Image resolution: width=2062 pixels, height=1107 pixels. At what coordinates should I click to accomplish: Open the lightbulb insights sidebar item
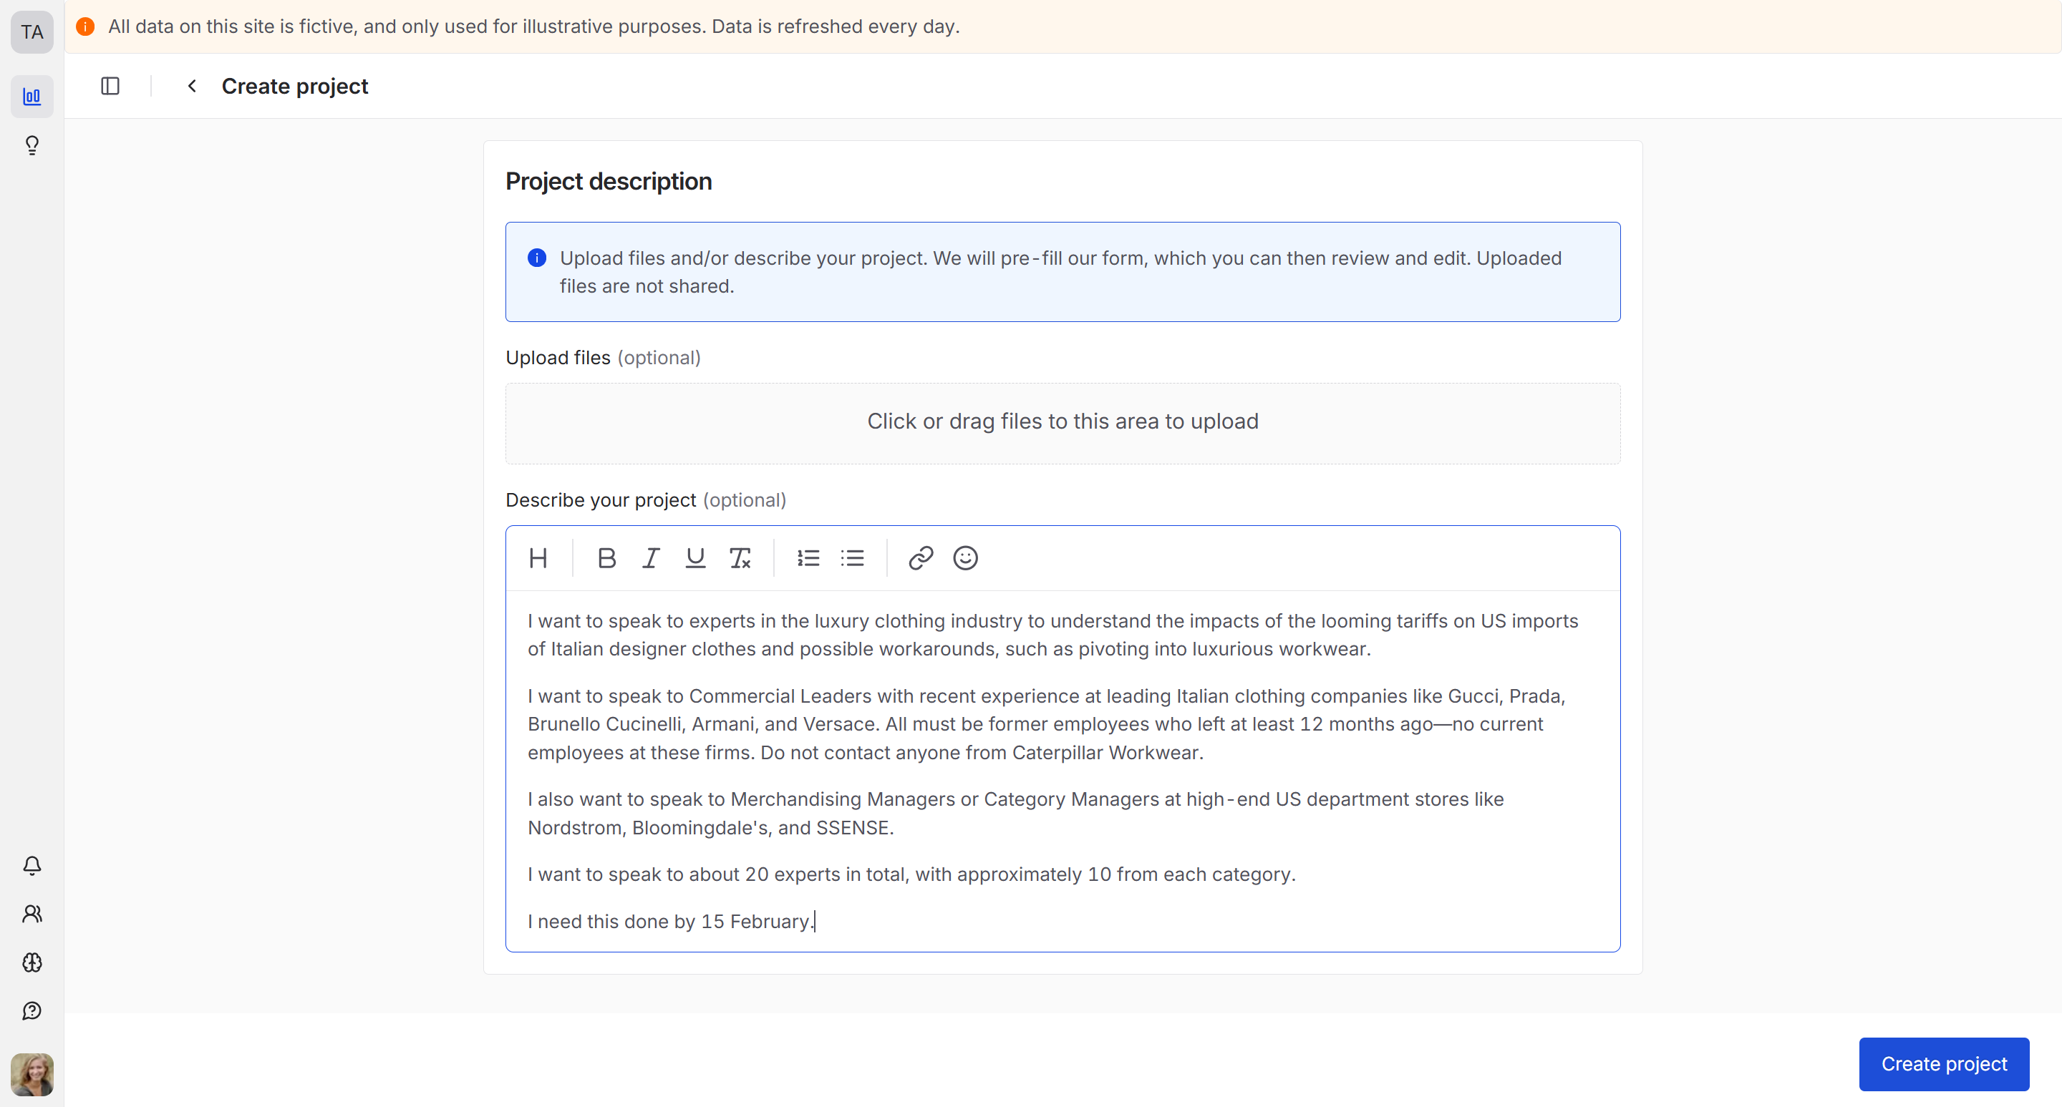(32, 145)
